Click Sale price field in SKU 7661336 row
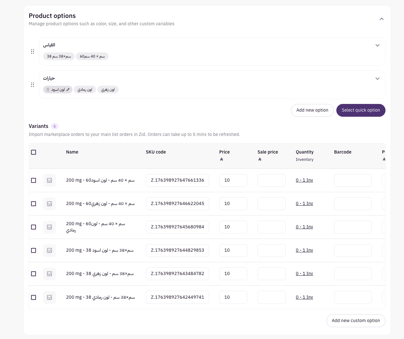 click(x=272, y=180)
